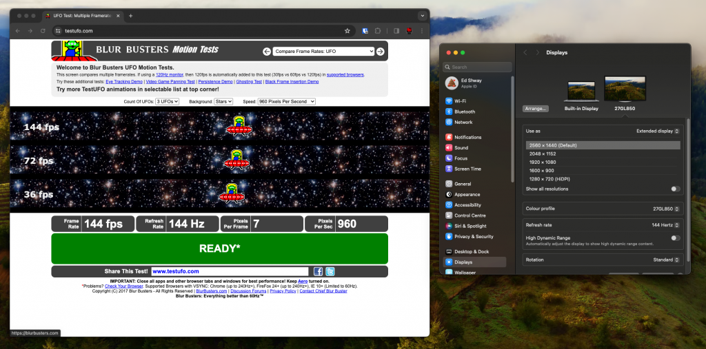Screen dimensions: 706x349
Task: Open Chrome tab search chevron
Action: pos(422,16)
